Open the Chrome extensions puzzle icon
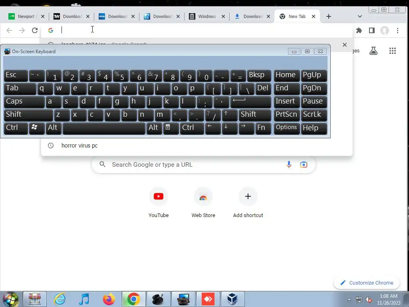This screenshot has height=307, width=409. 359,30
